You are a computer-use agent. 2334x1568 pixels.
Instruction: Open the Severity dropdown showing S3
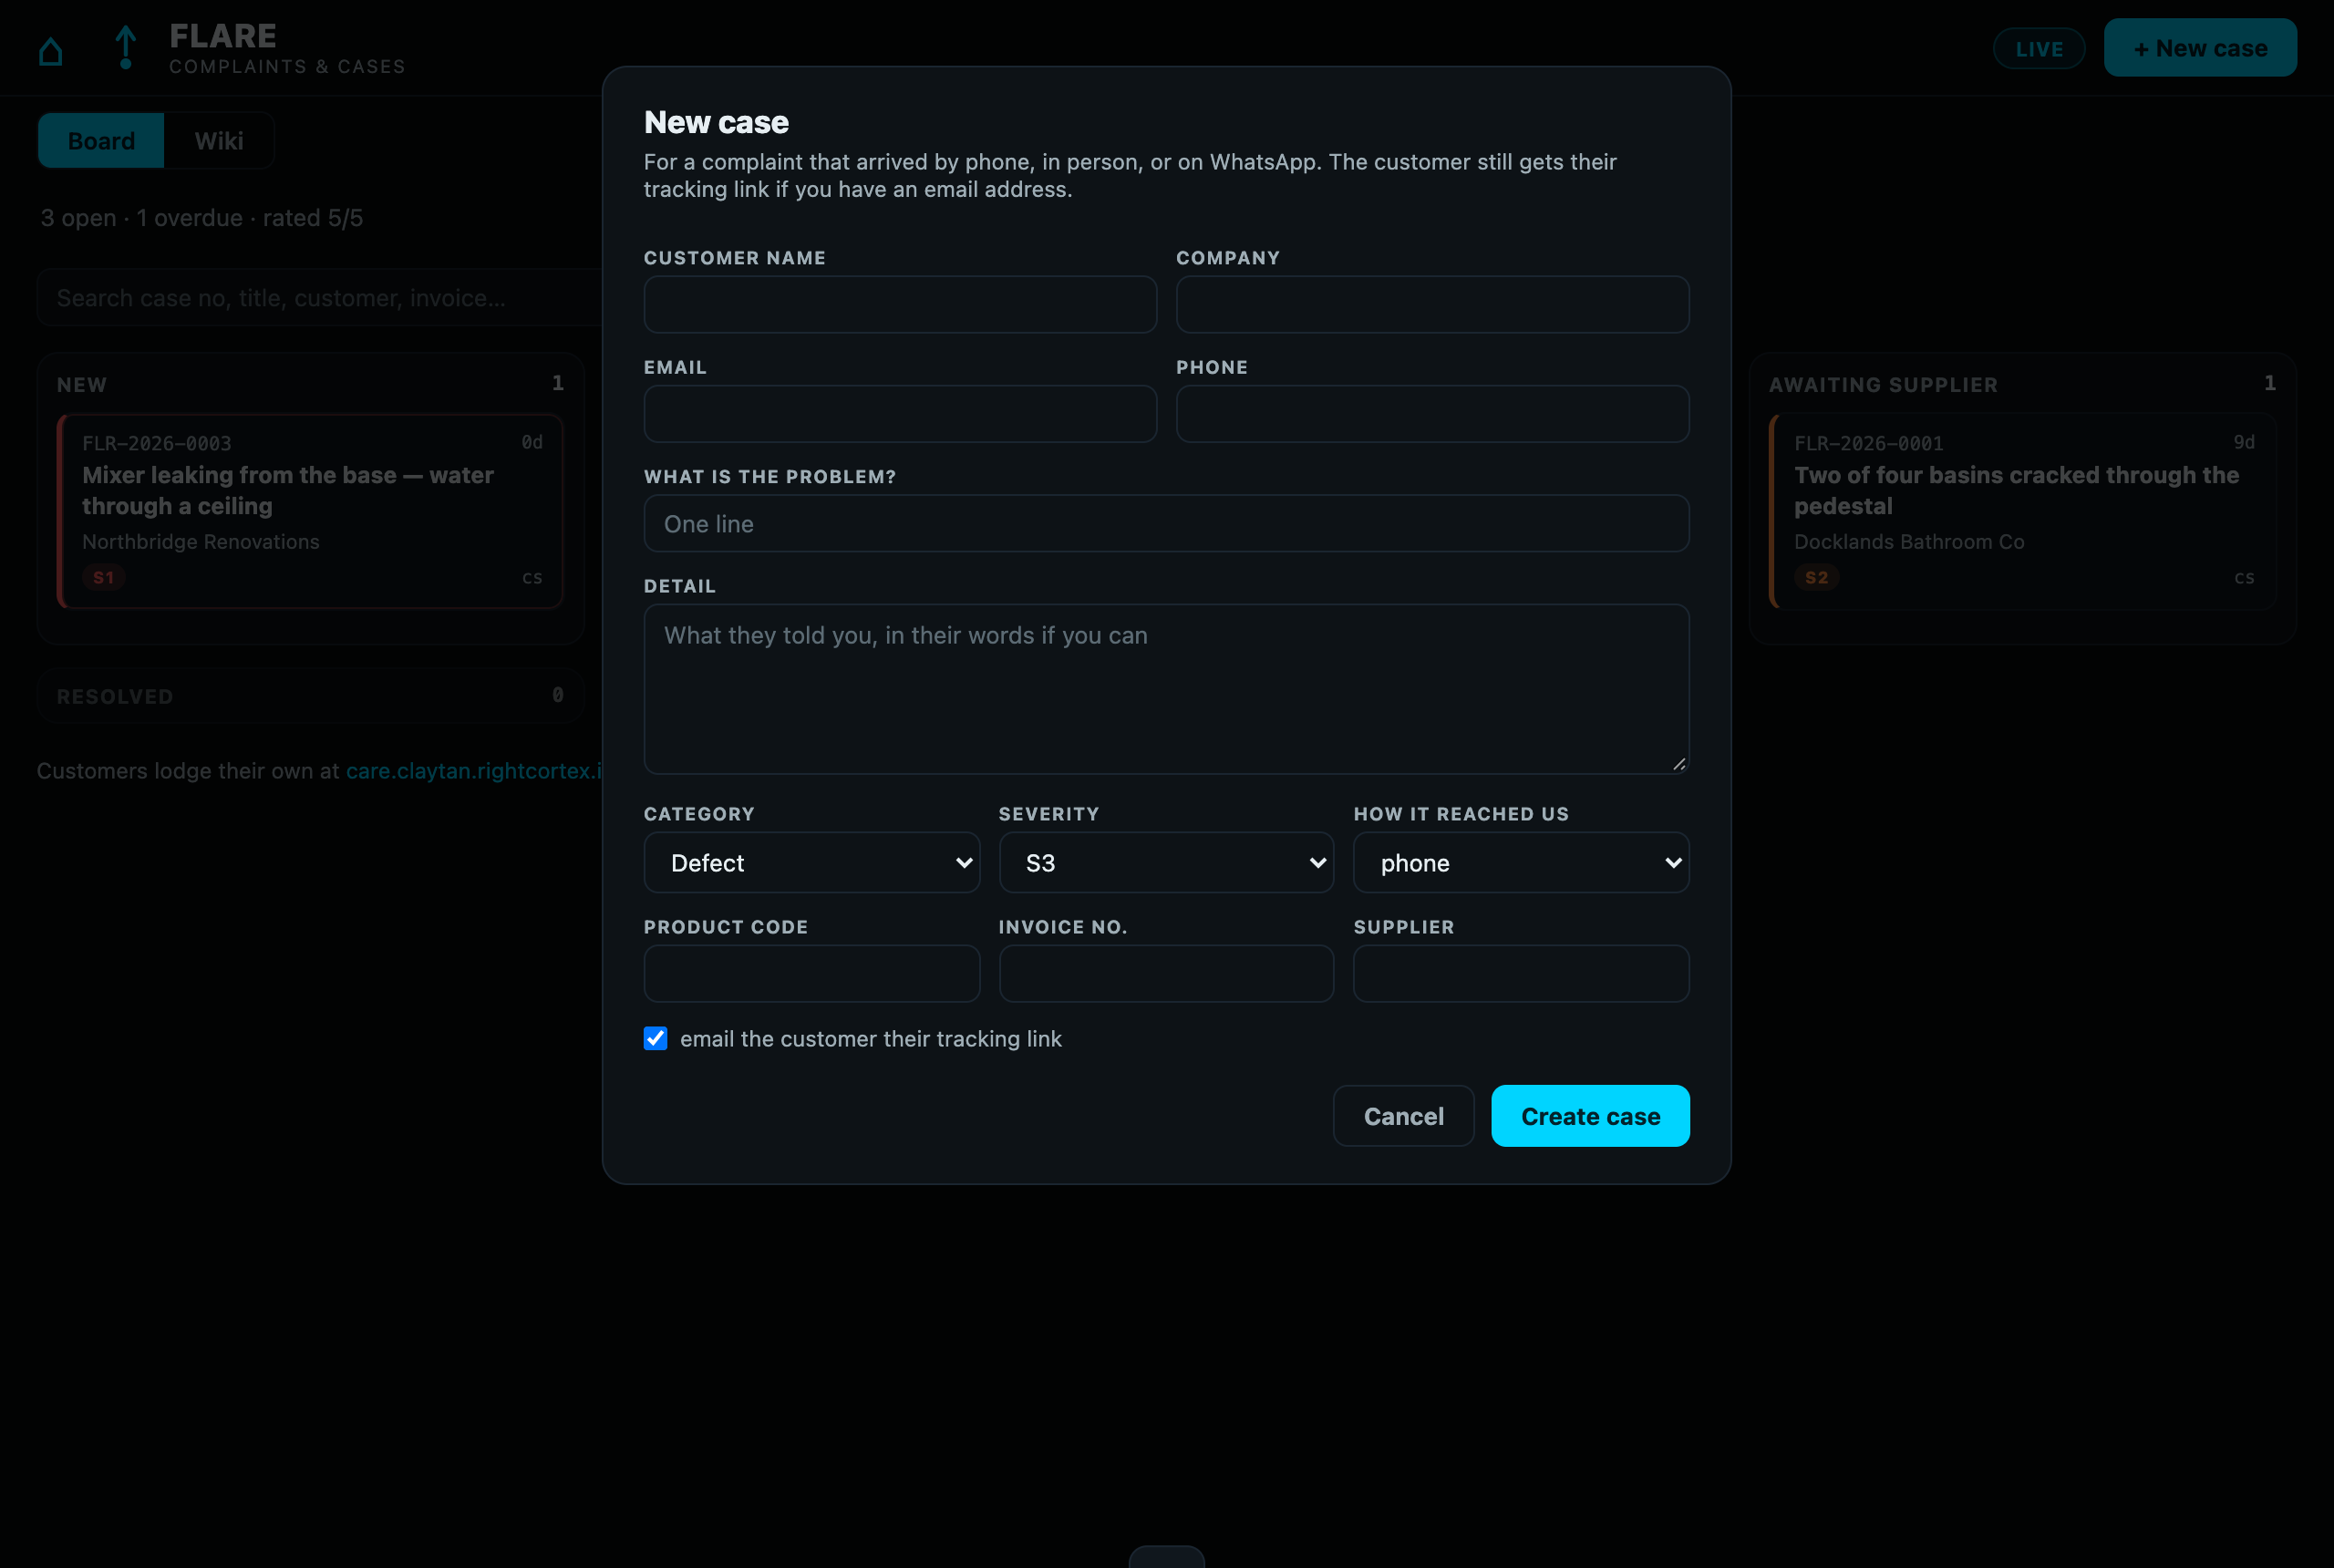[1166, 862]
